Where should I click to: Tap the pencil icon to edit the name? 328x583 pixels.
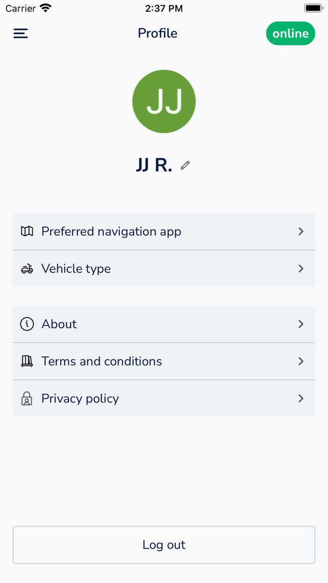coord(185,165)
